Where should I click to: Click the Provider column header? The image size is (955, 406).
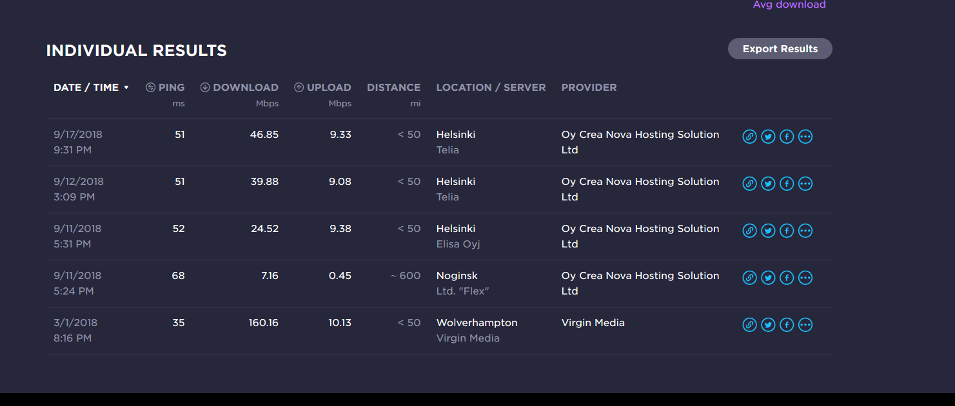[589, 88]
